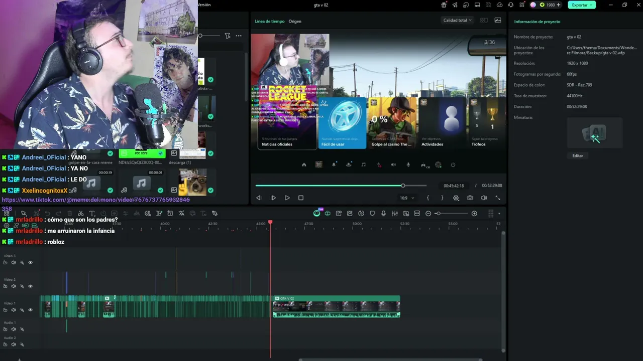Image resolution: width=643 pixels, height=361 pixels.
Task: Click the media thumbnail size slider
Action: 208,36
